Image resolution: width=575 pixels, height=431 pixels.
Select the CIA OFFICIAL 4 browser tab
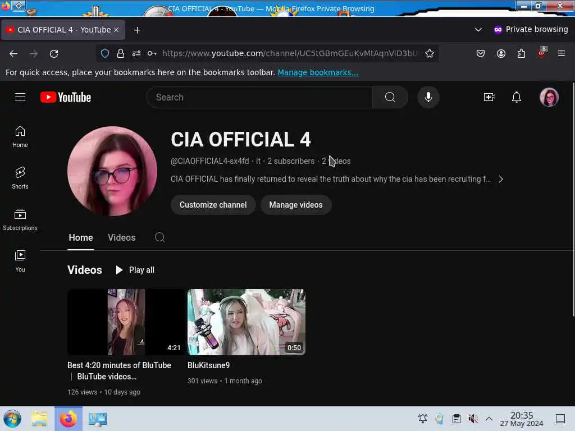point(63,30)
